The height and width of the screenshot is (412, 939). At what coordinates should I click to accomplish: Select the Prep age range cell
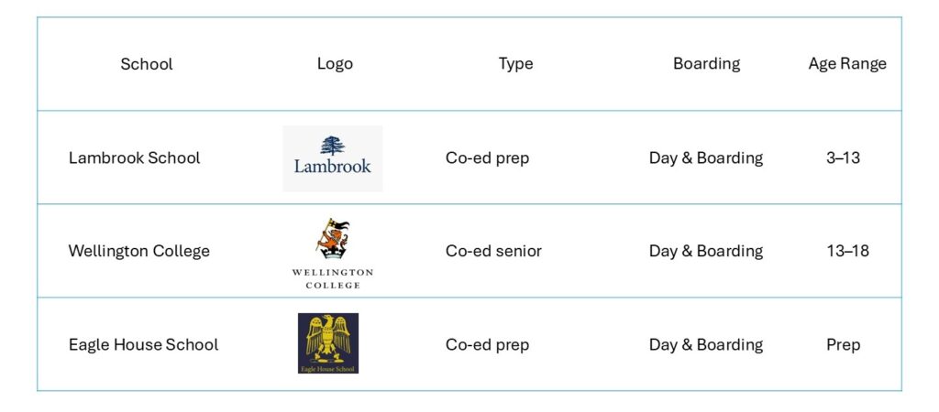[844, 345]
